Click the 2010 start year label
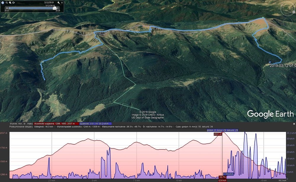 click(7, 11)
